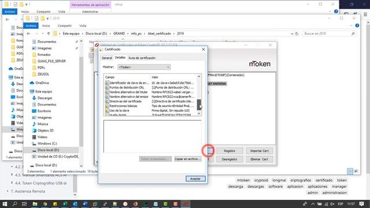Select Nombre alternativo del titular row
Screen dimensions: 370x208
(150, 92)
